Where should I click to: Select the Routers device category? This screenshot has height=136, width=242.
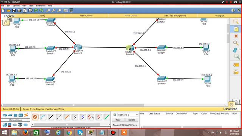click(x=5, y=115)
